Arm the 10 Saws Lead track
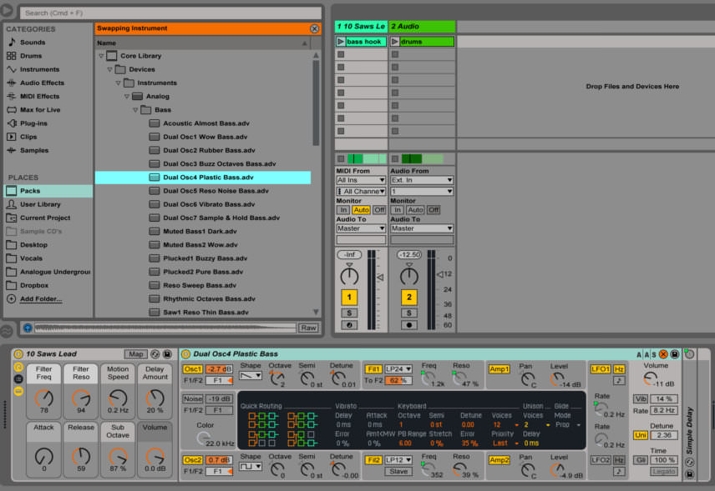This screenshot has height=491, width=715. click(349, 325)
